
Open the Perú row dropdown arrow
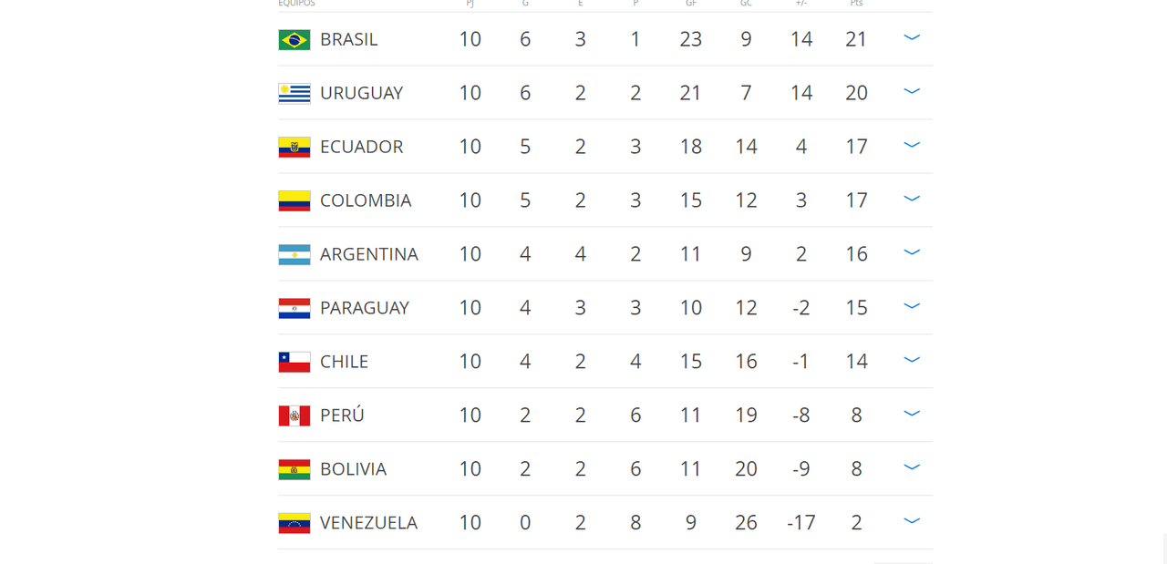pos(911,414)
